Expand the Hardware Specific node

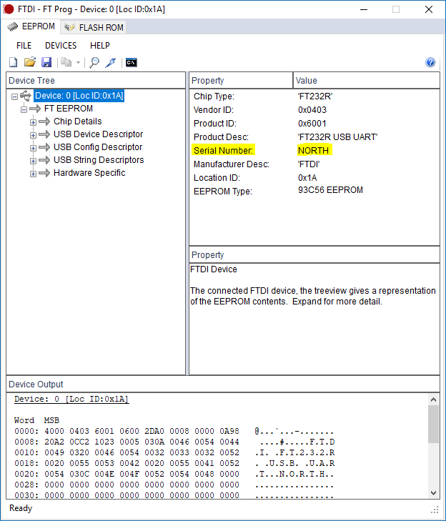pos(33,174)
